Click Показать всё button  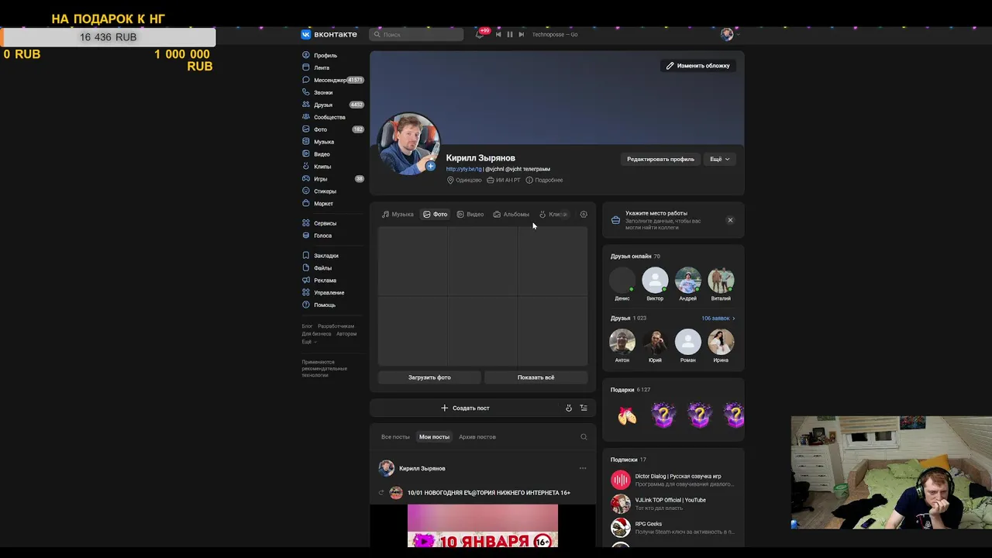point(536,377)
